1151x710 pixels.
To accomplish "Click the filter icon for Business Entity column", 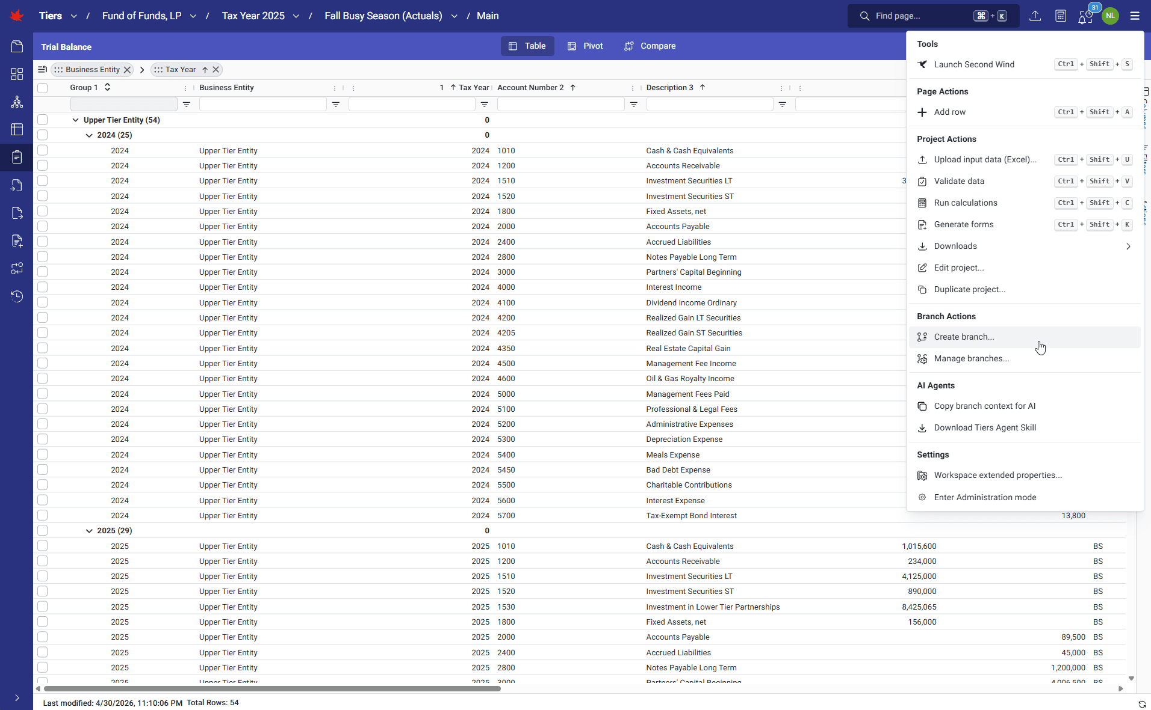I will (336, 105).
